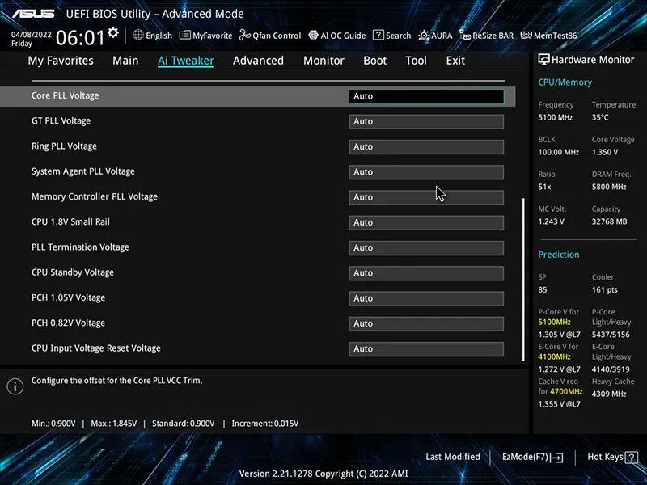
Task: Select CPU Input Voltage Reset Voltage label
Action: 96,348
